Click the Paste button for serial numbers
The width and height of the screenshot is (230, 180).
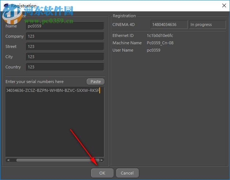tap(96, 82)
